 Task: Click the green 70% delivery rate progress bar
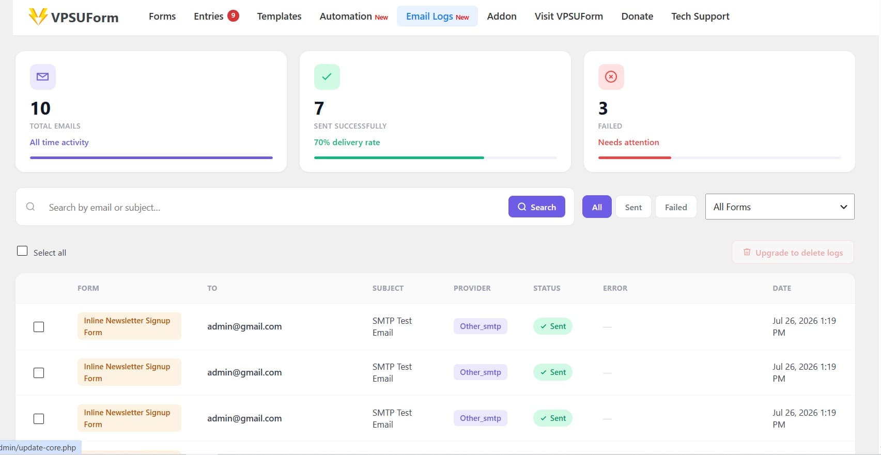click(399, 158)
